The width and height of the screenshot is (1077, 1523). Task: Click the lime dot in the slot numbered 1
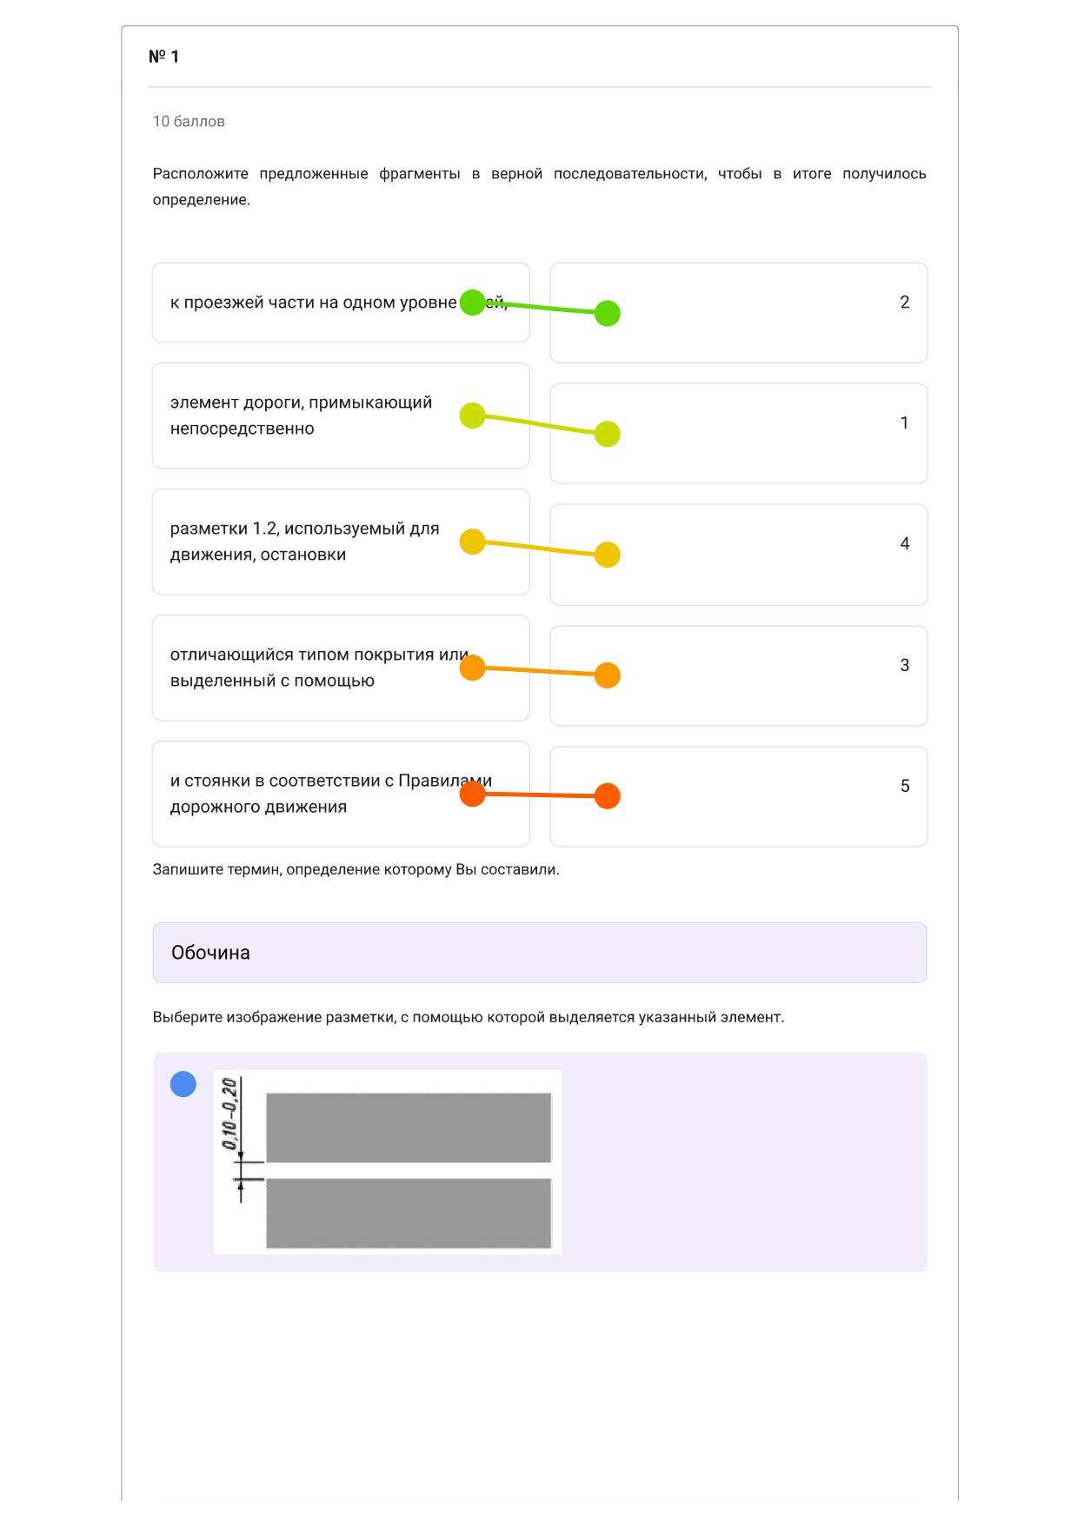(x=608, y=434)
